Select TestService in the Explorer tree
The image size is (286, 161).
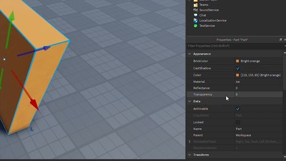pyautogui.click(x=207, y=26)
